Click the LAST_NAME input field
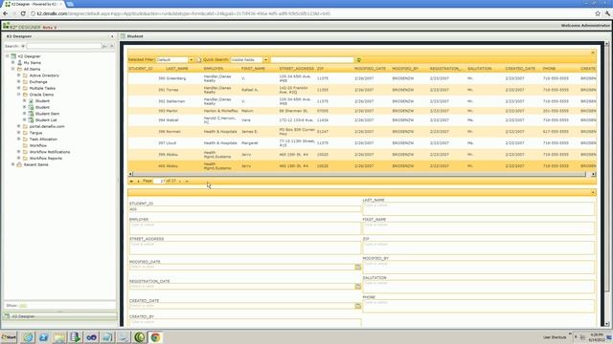The image size is (613, 344). click(x=479, y=208)
